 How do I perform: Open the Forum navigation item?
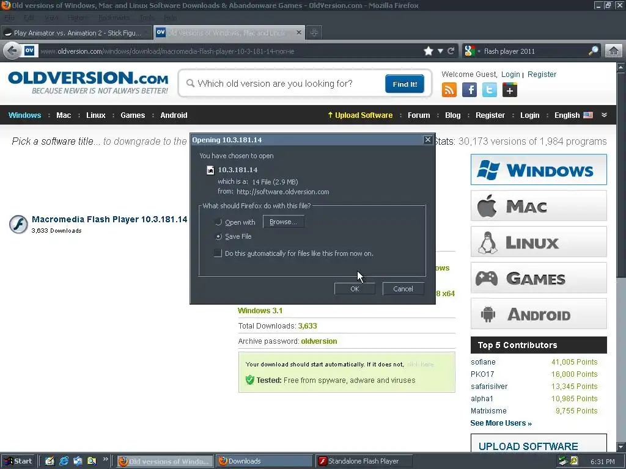419,115
